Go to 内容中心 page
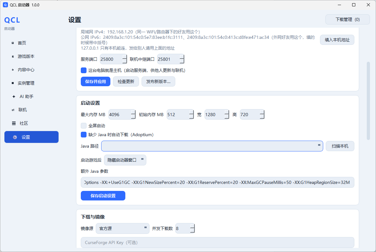Image resolution: width=376 pixels, height=252 pixels. coord(31,70)
